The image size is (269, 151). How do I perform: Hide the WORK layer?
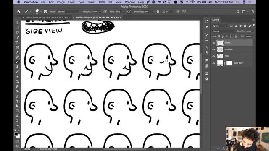pos(214,43)
